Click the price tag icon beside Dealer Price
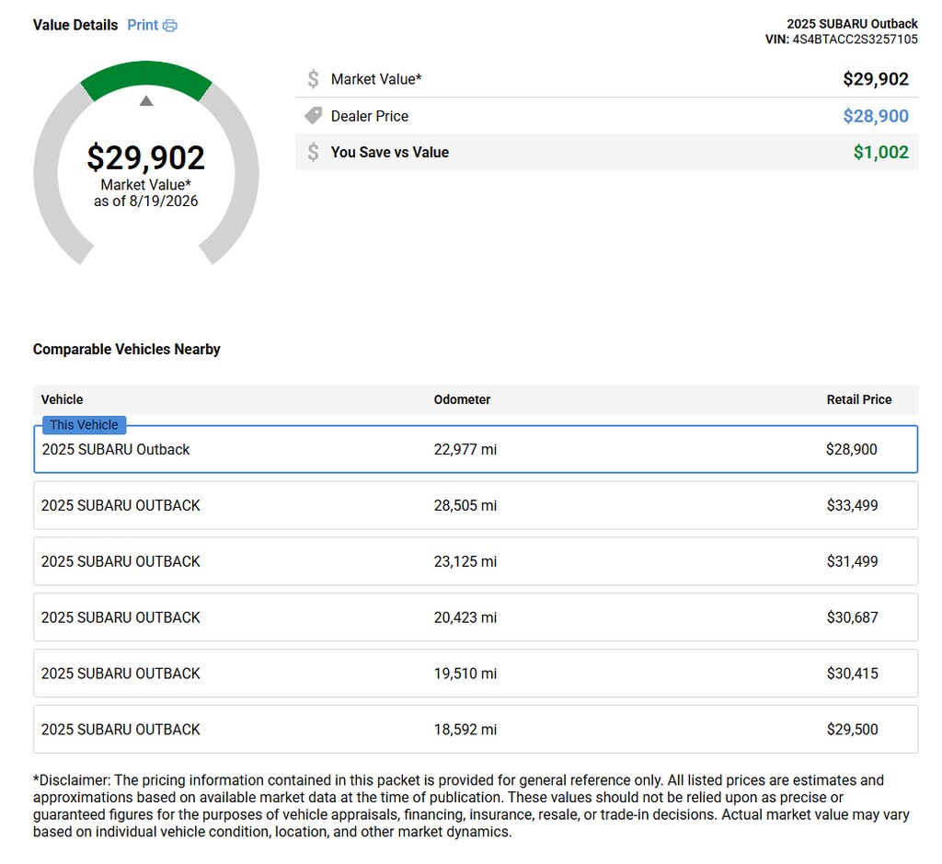This screenshot has height=864, width=942. (x=313, y=115)
